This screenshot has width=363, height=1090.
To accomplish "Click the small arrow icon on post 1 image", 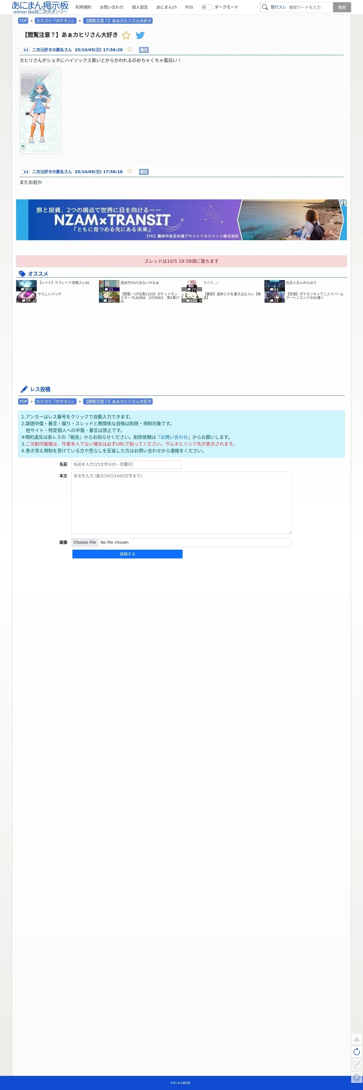I will [23, 147].
